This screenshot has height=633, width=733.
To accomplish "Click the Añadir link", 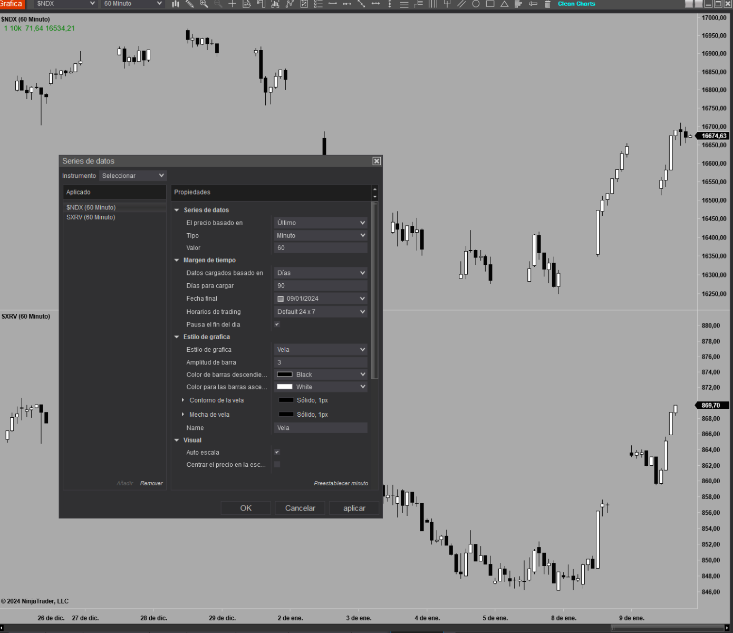I will coord(125,483).
